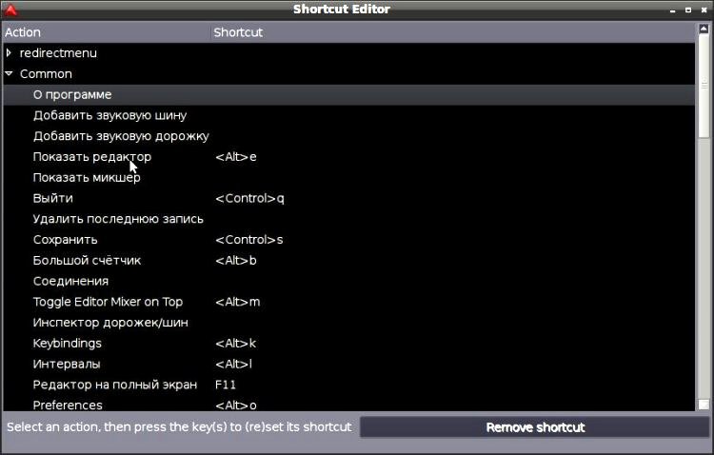This screenshot has height=455, width=714.
Task: Click the scrollbar down arrow
Action: (x=704, y=405)
